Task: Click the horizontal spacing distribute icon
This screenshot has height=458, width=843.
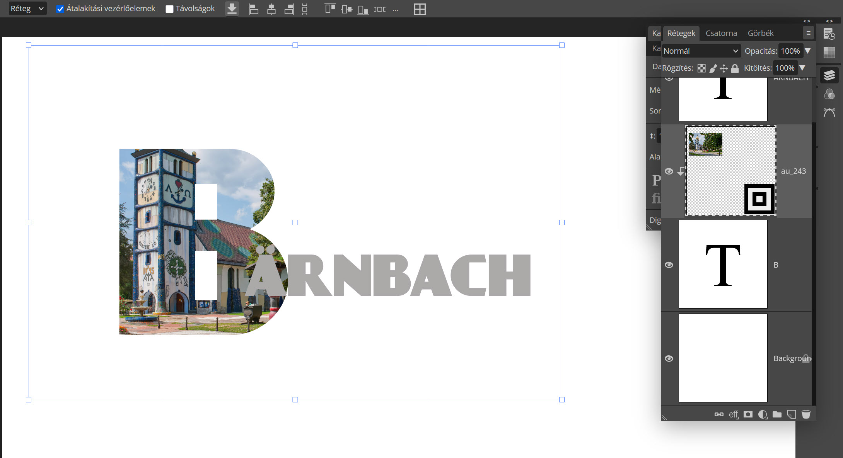Action: (379, 9)
